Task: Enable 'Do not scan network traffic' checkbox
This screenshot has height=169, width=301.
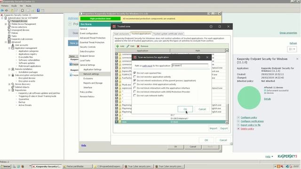Action: pyautogui.click(x=135, y=95)
